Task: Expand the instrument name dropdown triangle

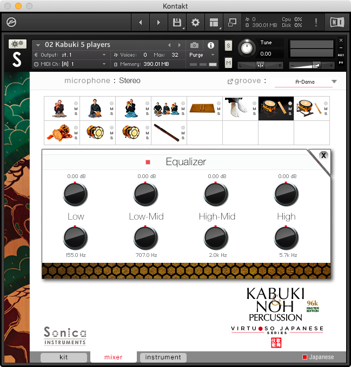Action: (38, 45)
